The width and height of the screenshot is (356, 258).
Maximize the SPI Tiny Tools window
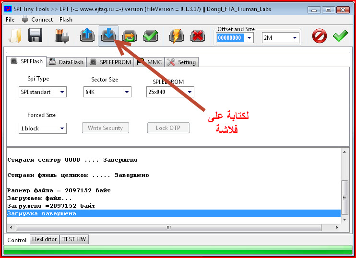click(x=328, y=10)
